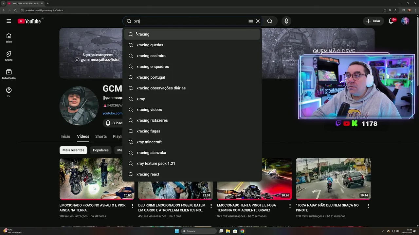The image size is (419, 235).
Task: Select suggestion xracing casimiro
Action: pyautogui.click(x=192, y=56)
